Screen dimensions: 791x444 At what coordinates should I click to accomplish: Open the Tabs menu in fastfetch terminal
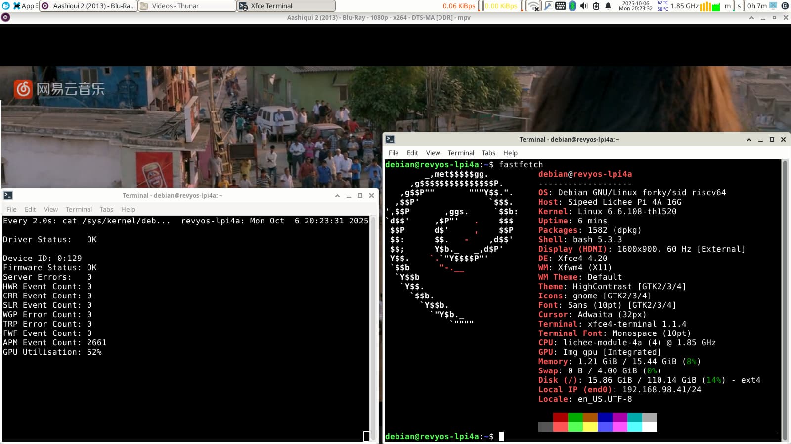[x=488, y=153]
